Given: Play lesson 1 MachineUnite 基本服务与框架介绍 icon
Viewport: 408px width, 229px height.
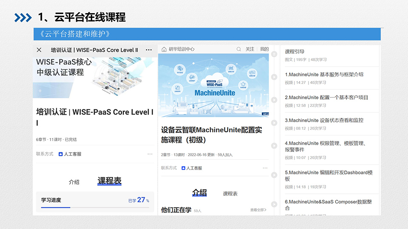Looking at the screenshot, I should pos(274,77).
